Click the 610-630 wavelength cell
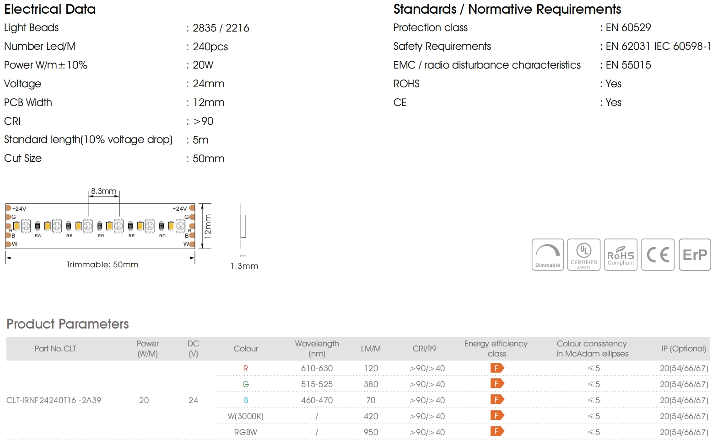718x446 pixels. point(317,368)
